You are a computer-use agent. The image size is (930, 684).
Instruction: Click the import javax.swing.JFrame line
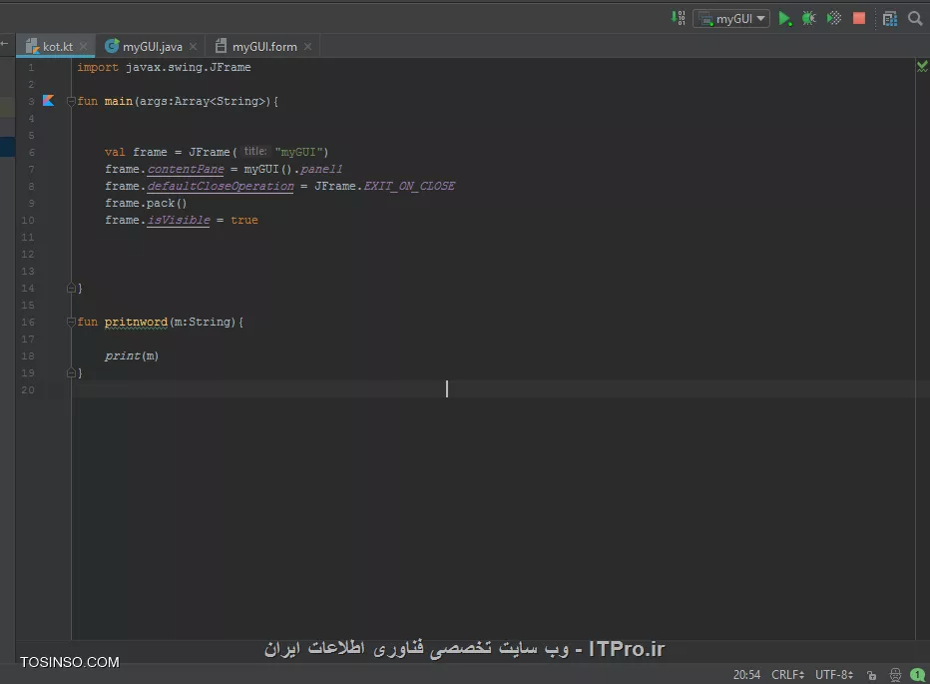tap(164, 67)
